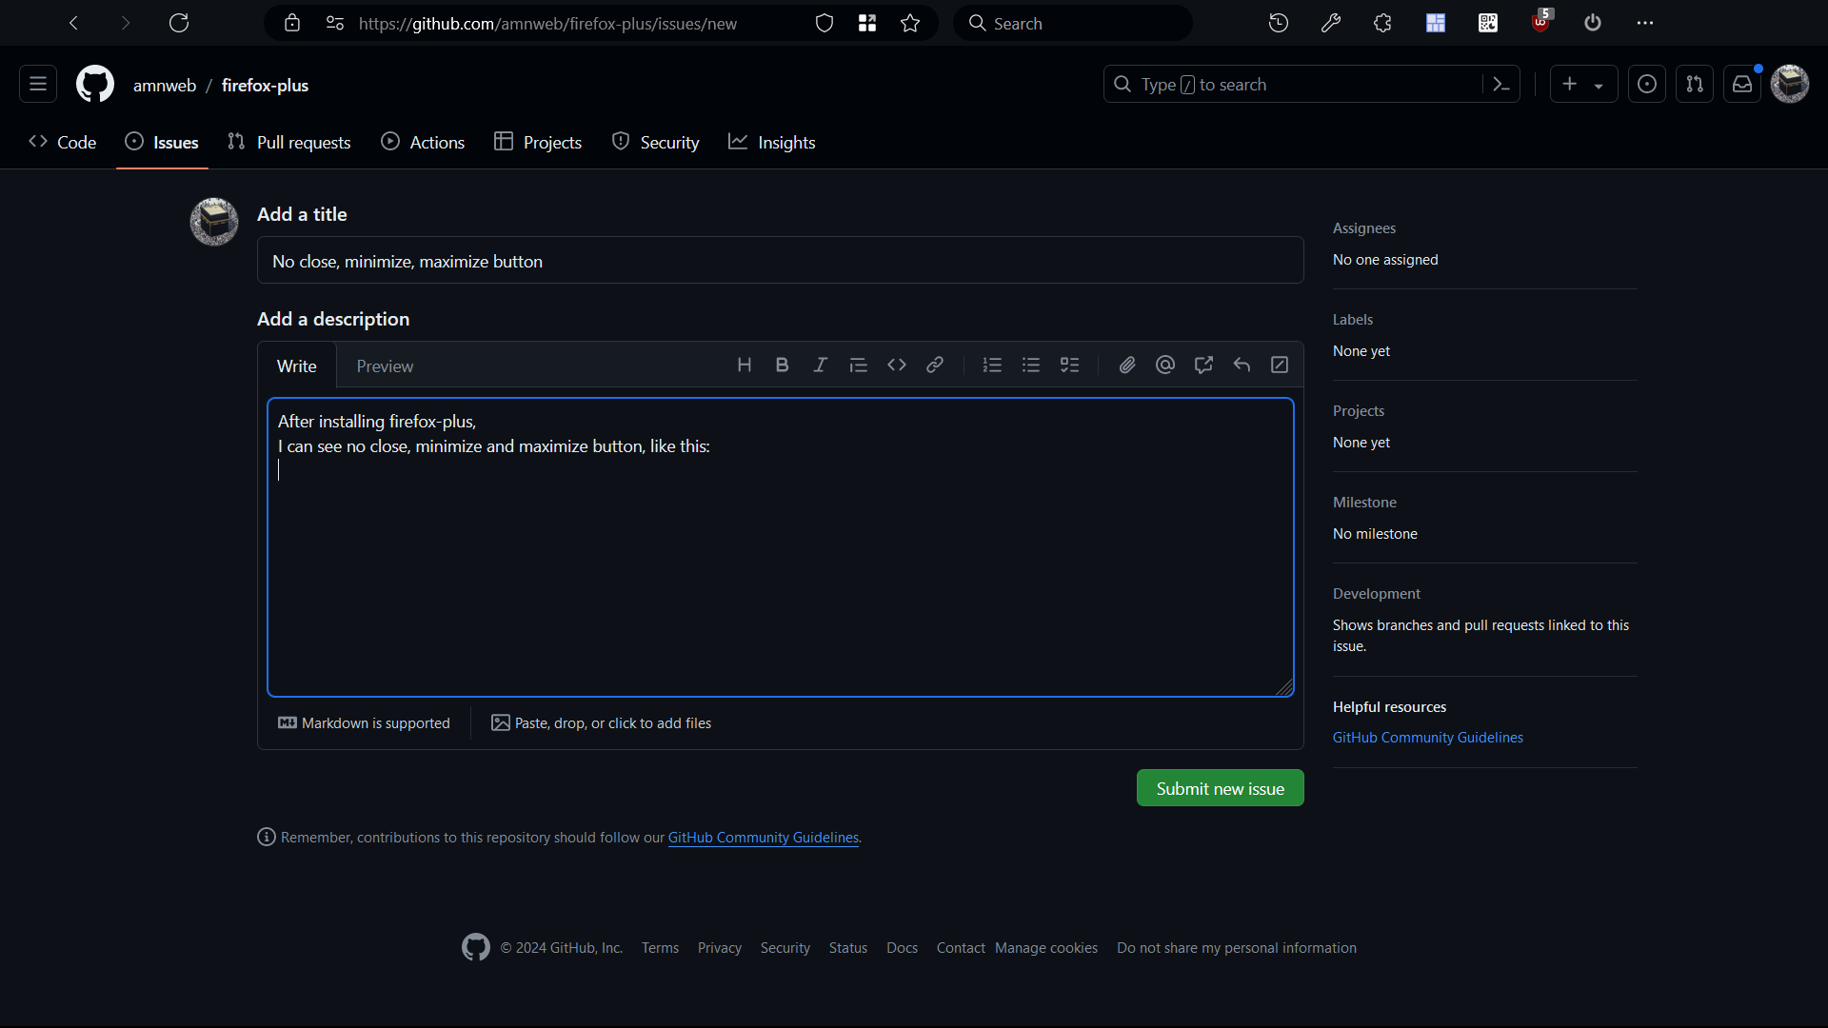
Task: Open the user profile avatar menu
Action: coord(1790,84)
